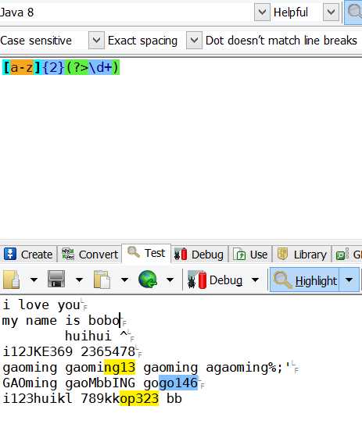Image resolution: width=362 pixels, height=431 pixels.
Task: Click the Debug tab's bug icon
Action: tap(181, 254)
